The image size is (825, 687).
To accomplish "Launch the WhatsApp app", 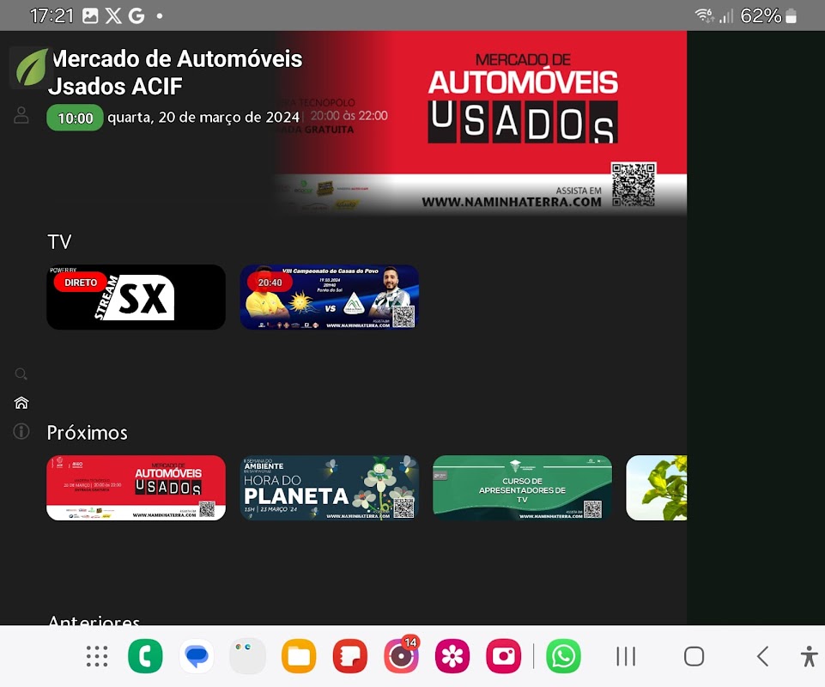I will (563, 656).
